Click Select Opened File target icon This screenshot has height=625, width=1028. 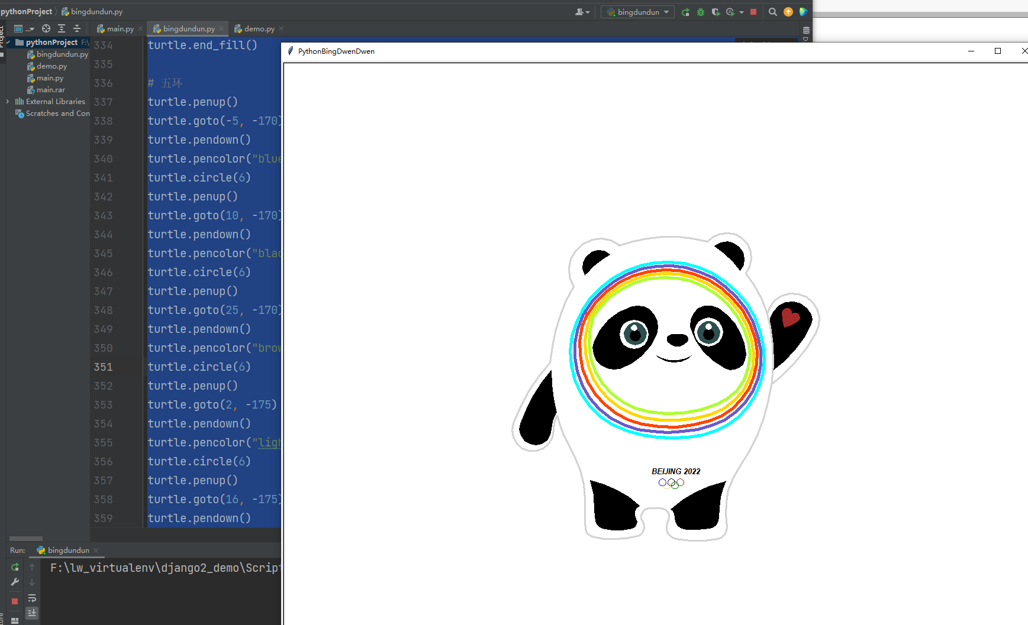pyautogui.click(x=46, y=28)
